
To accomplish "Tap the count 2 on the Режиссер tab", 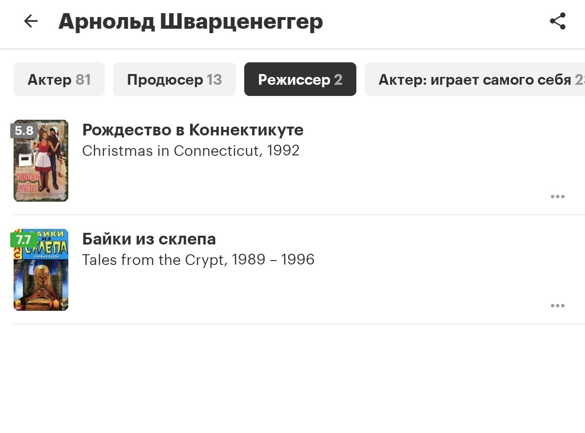I will click(338, 79).
